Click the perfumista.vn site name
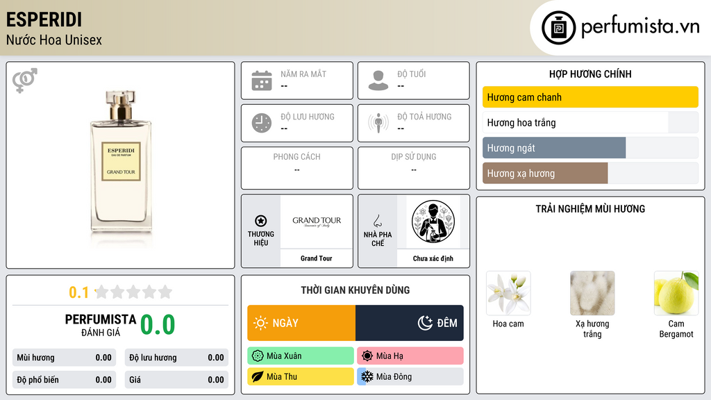The width and height of the screenshot is (711, 400). click(x=640, y=26)
